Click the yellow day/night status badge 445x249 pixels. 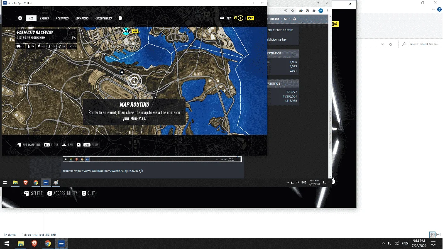(x=250, y=18)
